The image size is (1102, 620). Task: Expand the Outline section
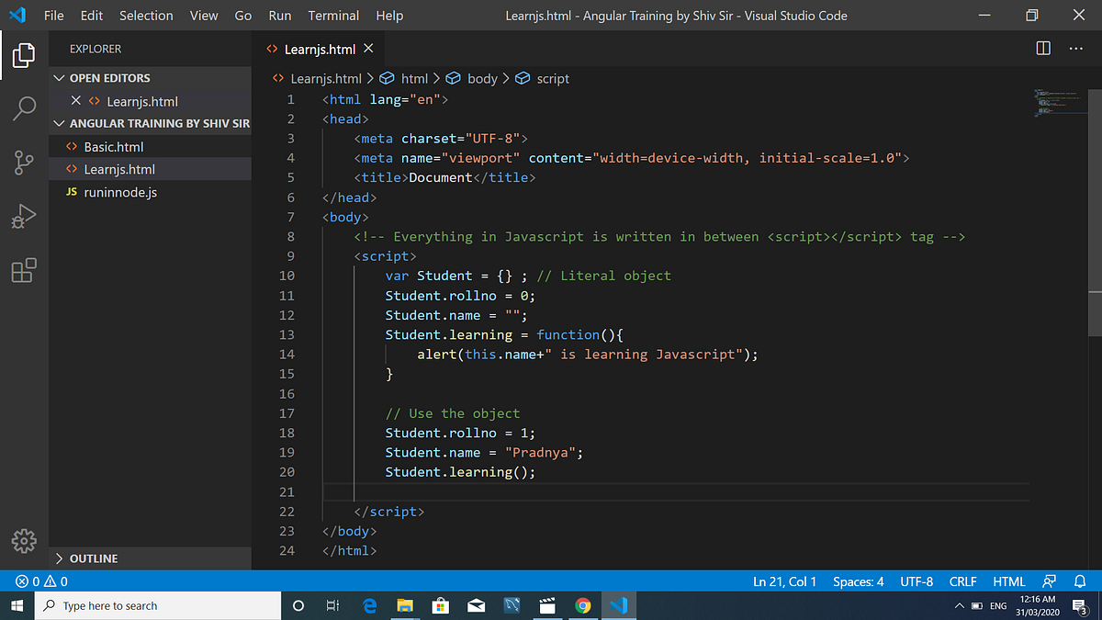click(x=59, y=558)
